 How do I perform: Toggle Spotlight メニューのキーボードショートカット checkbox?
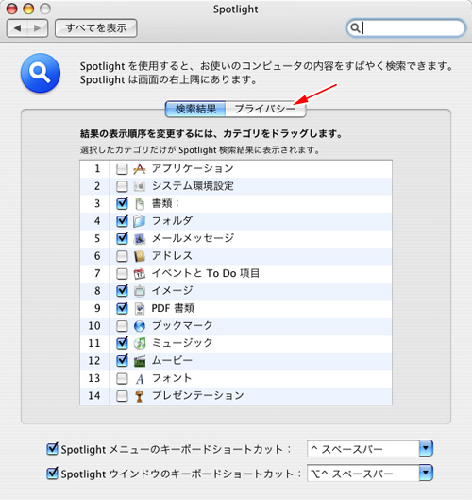(52, 449)
